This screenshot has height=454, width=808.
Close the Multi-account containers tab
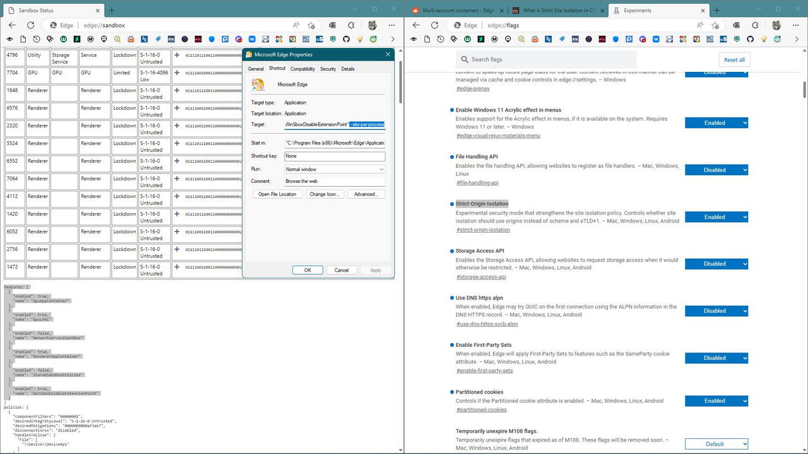pos(501,11)
